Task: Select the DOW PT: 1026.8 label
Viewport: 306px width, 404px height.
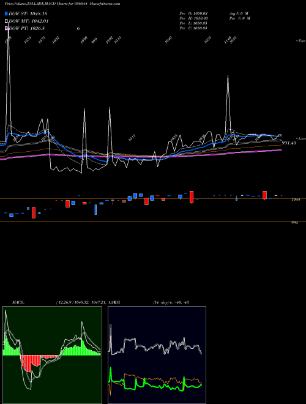Action: tap(27, 28)
